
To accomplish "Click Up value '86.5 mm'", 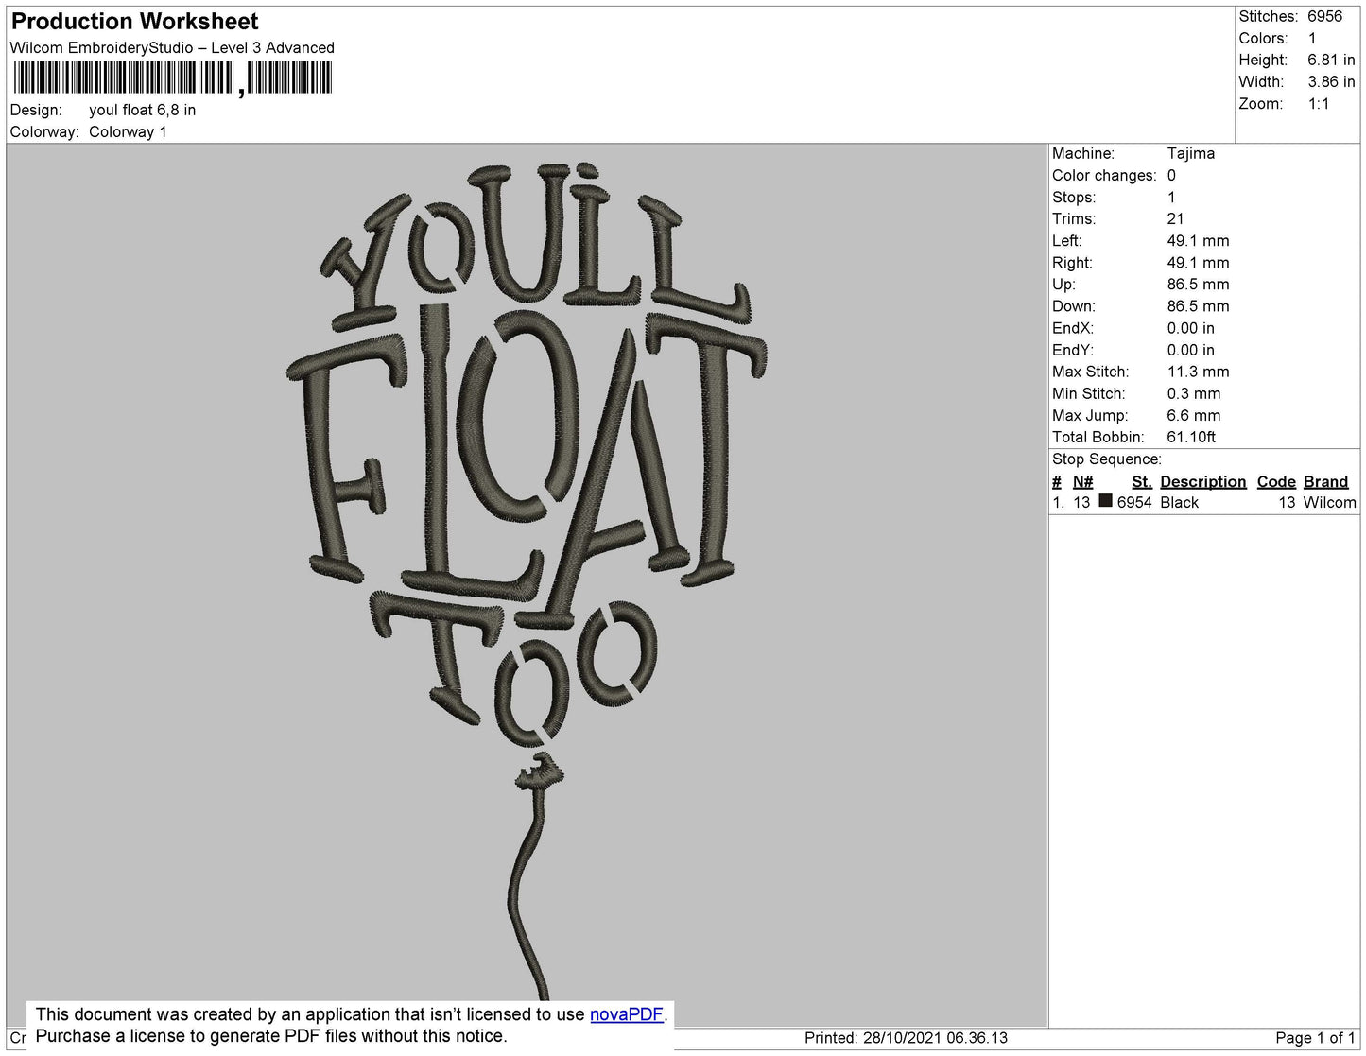I will (1199, 284).
